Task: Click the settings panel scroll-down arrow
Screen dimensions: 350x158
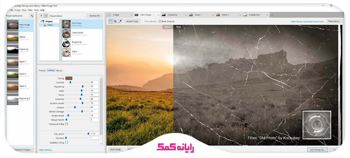Action: (101, 144)
